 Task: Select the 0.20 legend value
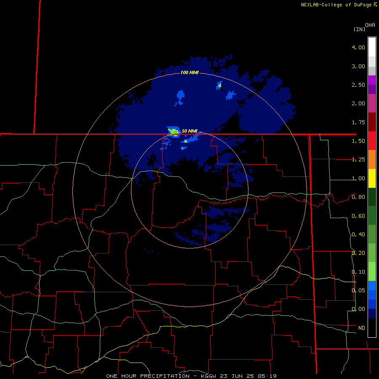[x=358, y=253]
